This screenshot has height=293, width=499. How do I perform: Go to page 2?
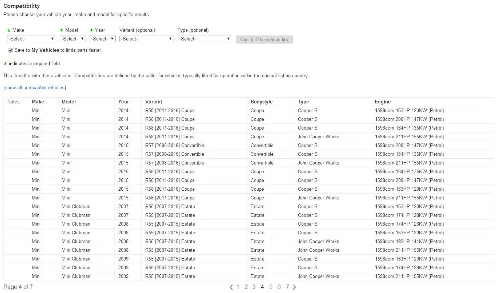point(246,287)
